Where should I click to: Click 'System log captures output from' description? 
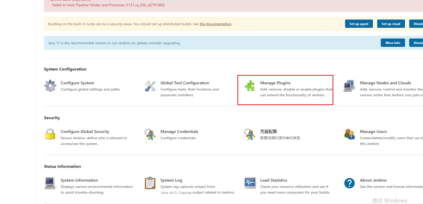(198, 189)
